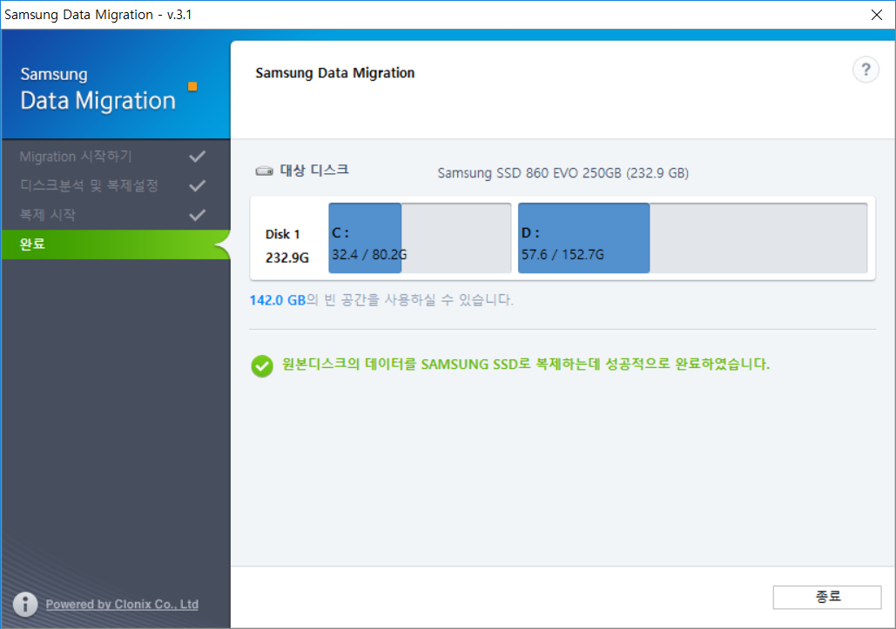Close the Samsung Data Migration window
The width and height of the screenshot is (896, 629).
pyautogui.click(x=877, y=15)
